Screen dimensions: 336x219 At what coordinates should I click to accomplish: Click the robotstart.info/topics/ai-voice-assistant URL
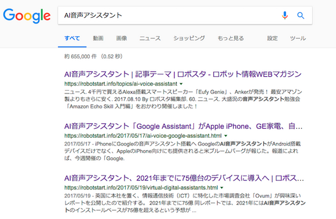120,84
